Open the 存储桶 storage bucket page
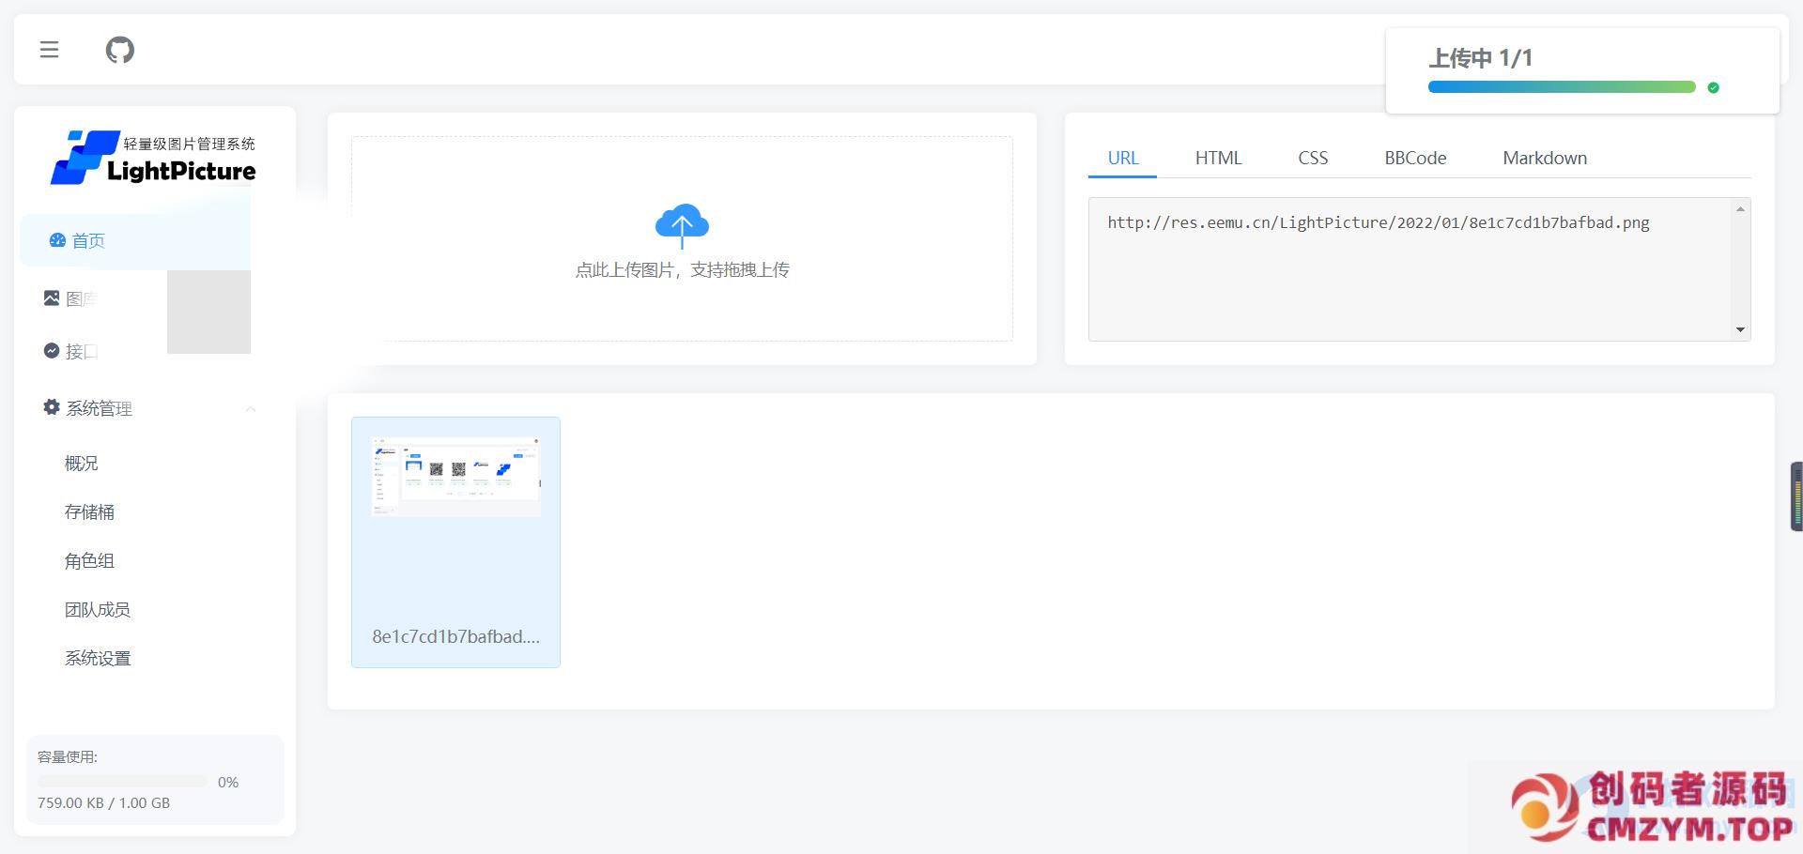The width and height of the screenshot is (1803, 854). click(x=89, y=512)
